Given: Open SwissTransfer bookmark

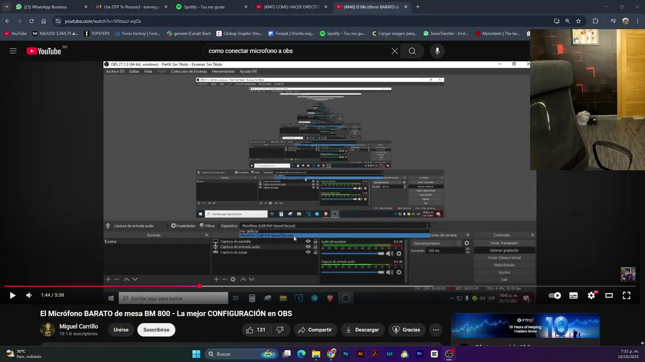Looking at the screenshot, I should coord(446,34).
